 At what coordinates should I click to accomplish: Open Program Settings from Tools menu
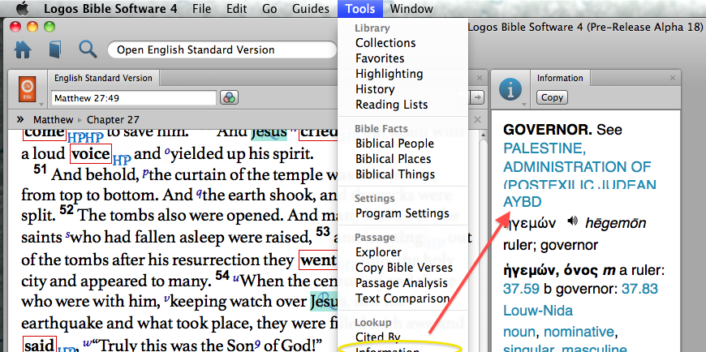coord(402,213)
